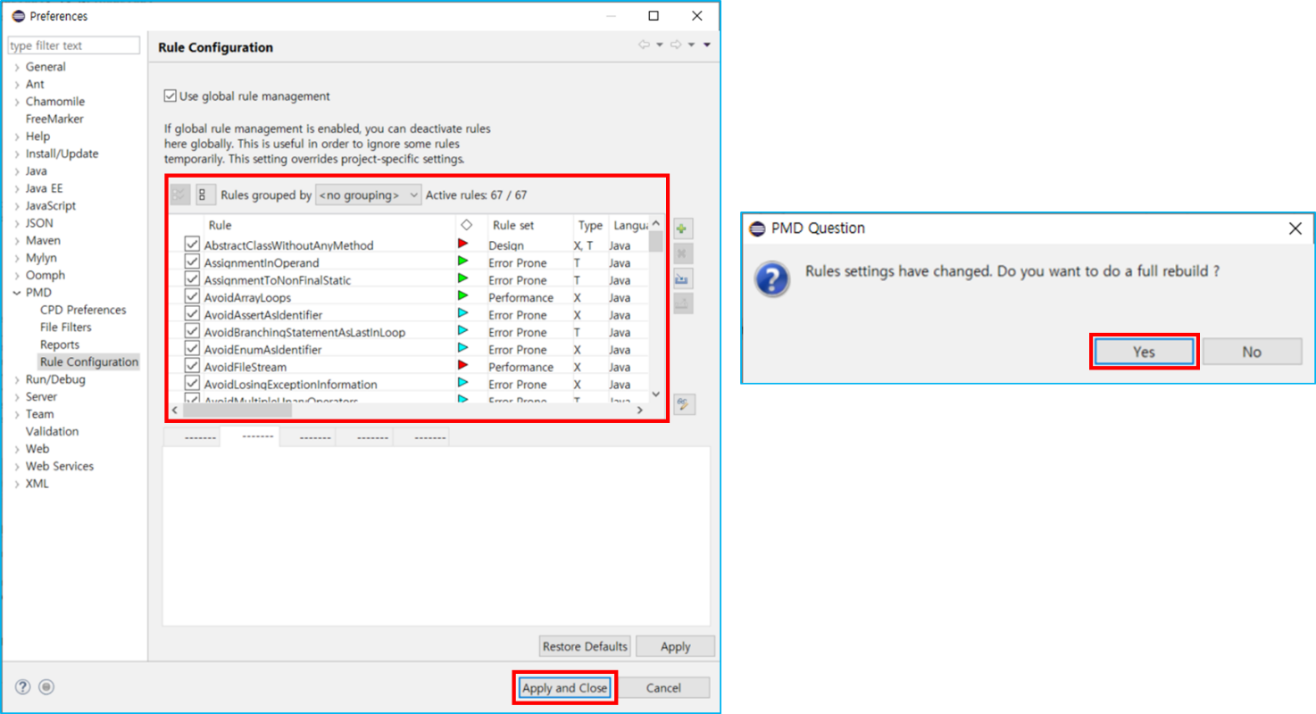Collapse the PMD tree node
Viewport: 1316px width, 714px height.
click(x=17, y=293)
